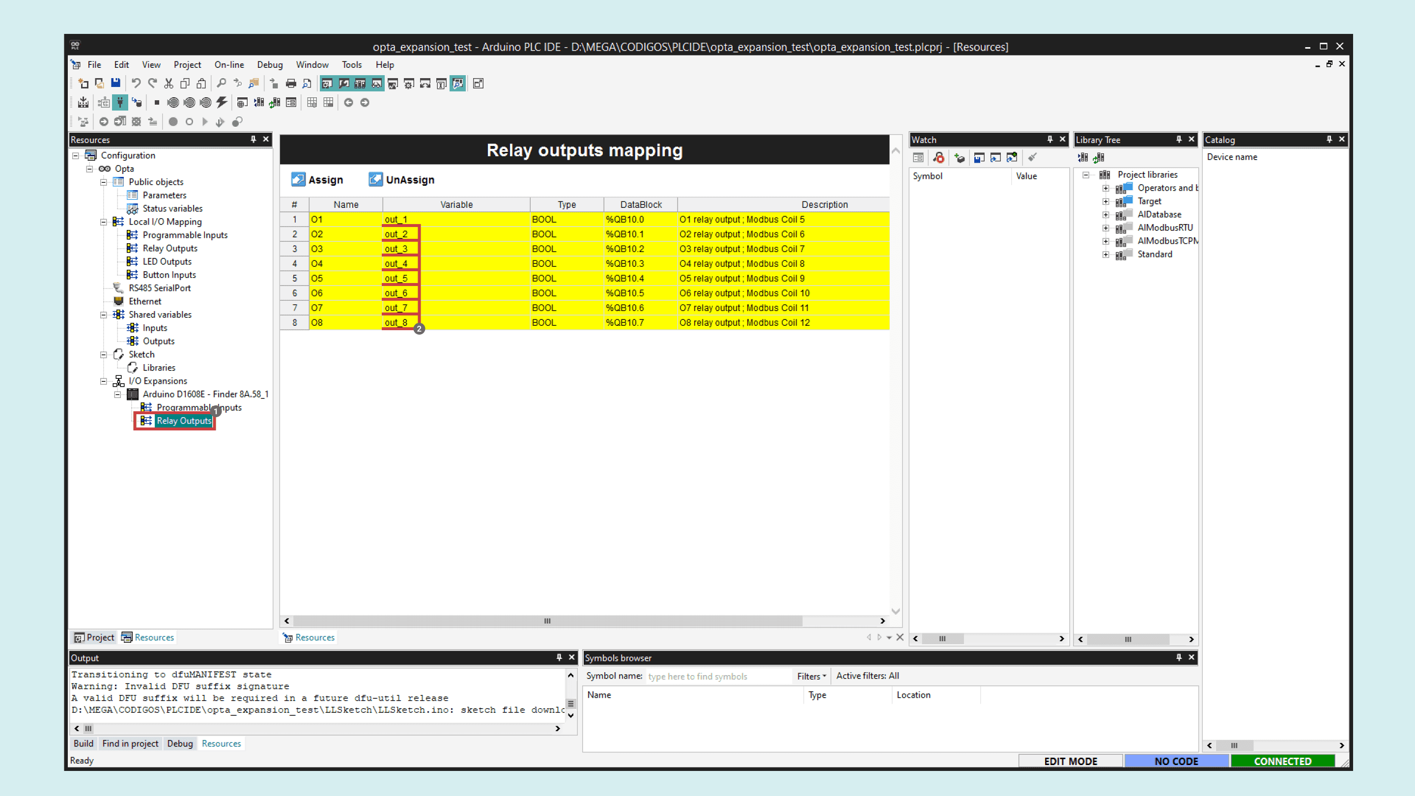Click the UnAssign button
This screenshot has width=1415, height=796.
401,180
